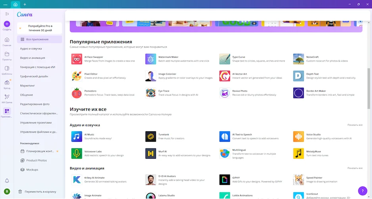Open the Watermark Maker app icon

(x=151, y=59)
